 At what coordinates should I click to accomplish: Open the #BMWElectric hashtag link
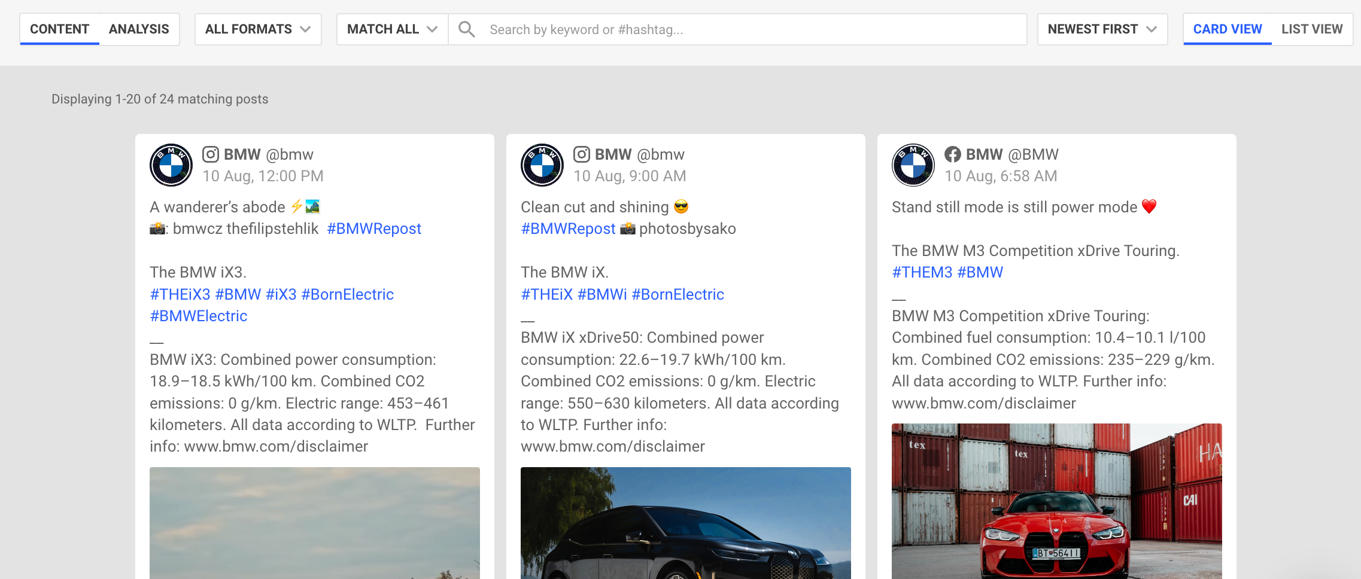(199, 316)
